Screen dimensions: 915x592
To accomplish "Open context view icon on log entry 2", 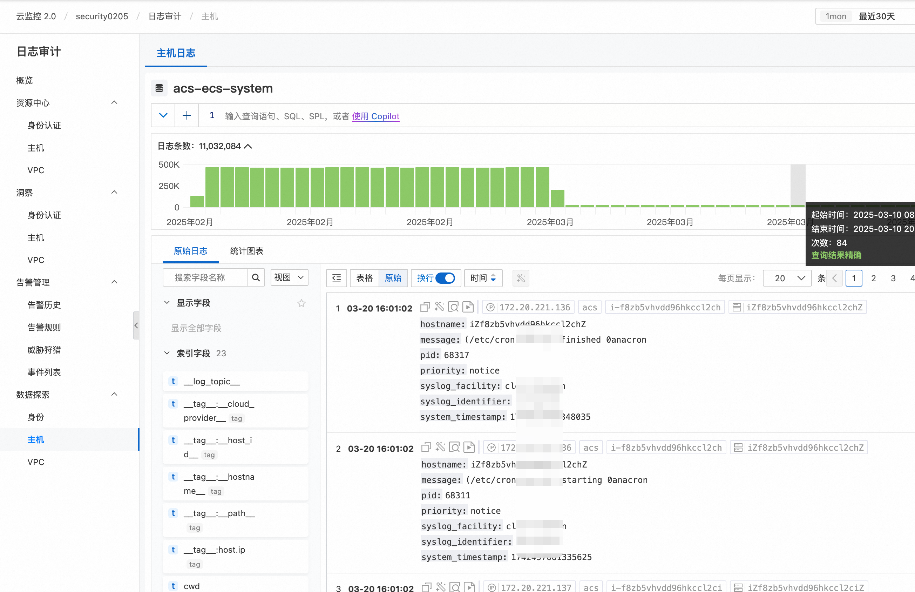I will click(455, 448).
